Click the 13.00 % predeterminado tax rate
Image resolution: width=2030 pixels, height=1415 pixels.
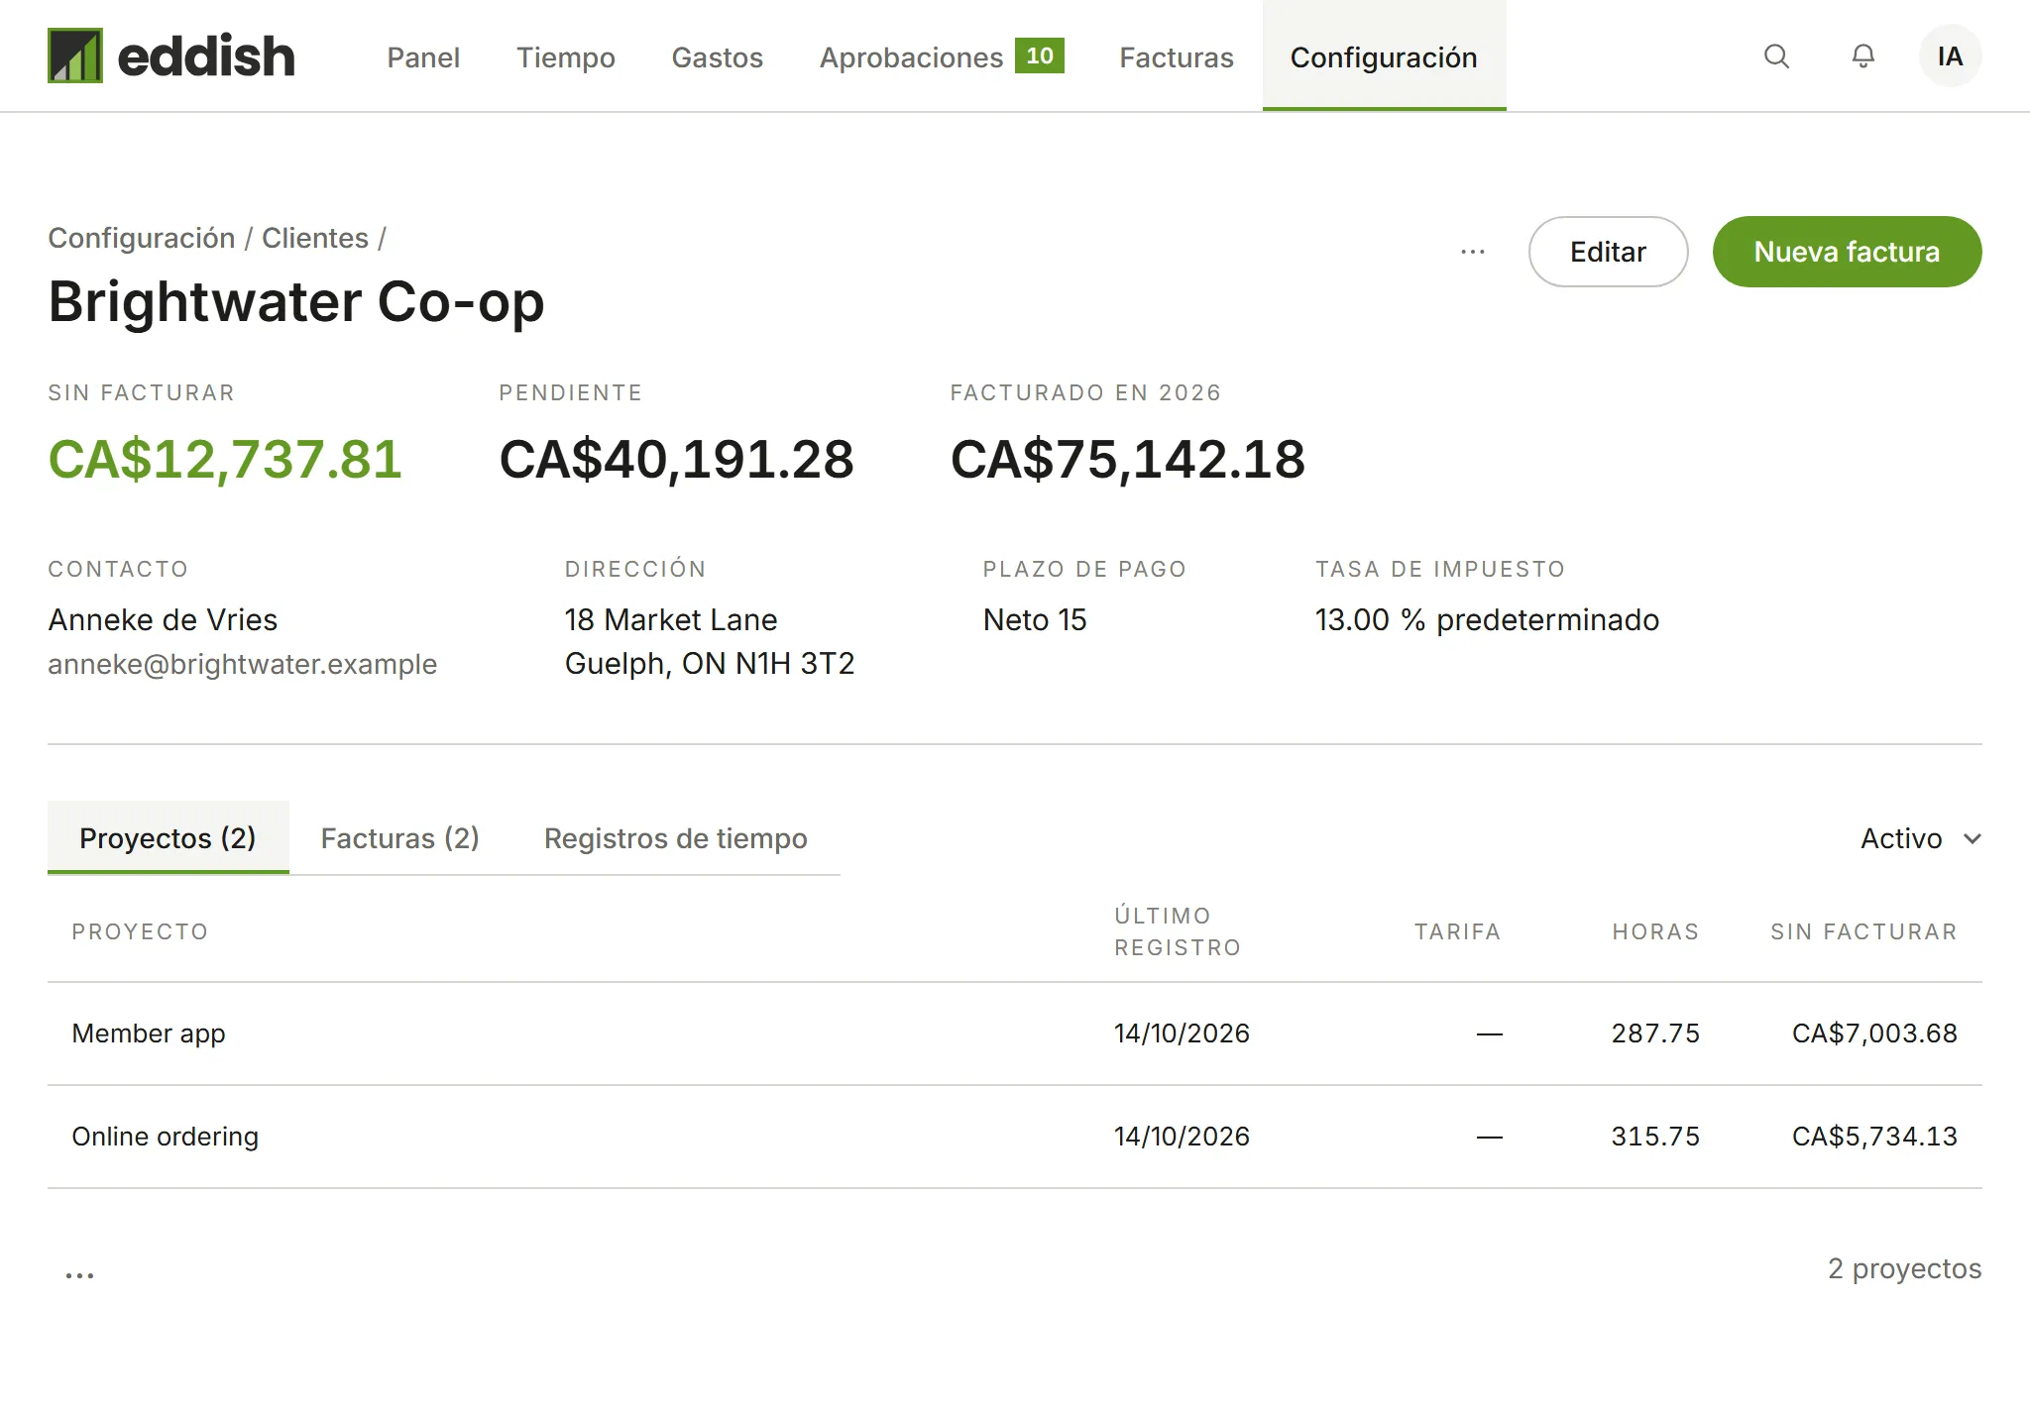pyautogui.click(x=1487, y=620)
